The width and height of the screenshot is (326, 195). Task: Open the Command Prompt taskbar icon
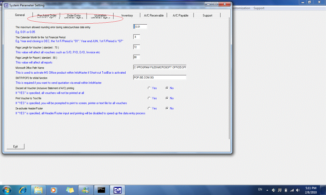[x=101, y=190]
